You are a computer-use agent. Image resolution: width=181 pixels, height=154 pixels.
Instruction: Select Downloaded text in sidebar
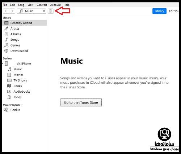[19, 51]
